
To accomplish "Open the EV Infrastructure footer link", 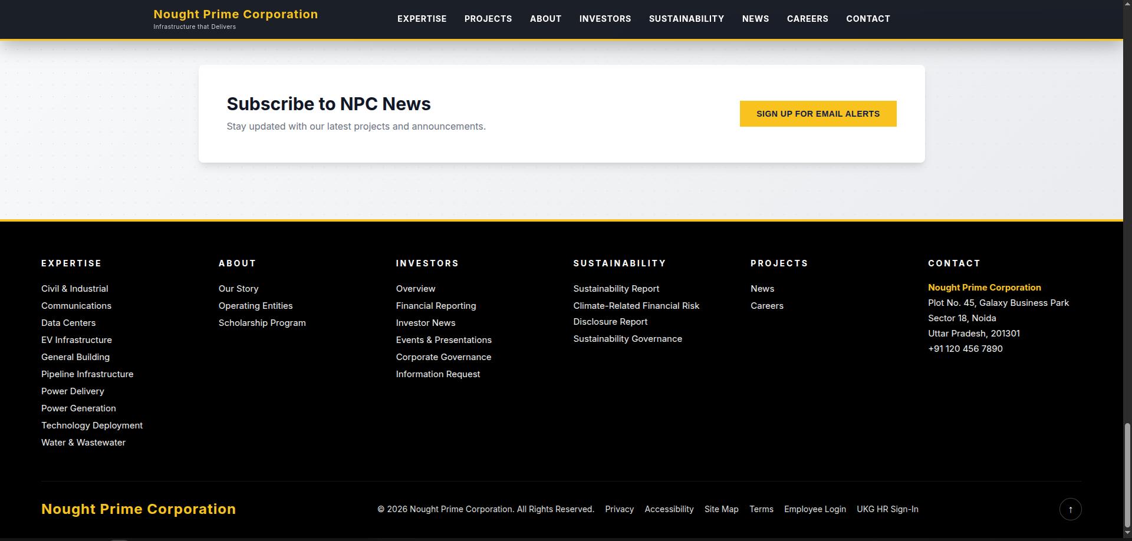I will tap(77, 340).
